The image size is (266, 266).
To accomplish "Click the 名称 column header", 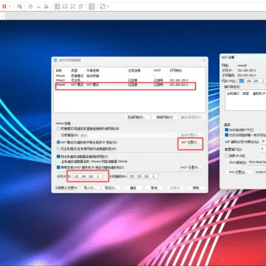I will 59,70.
